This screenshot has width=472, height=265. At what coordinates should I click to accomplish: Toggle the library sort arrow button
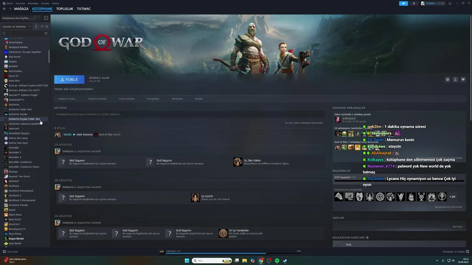[36, 26]
